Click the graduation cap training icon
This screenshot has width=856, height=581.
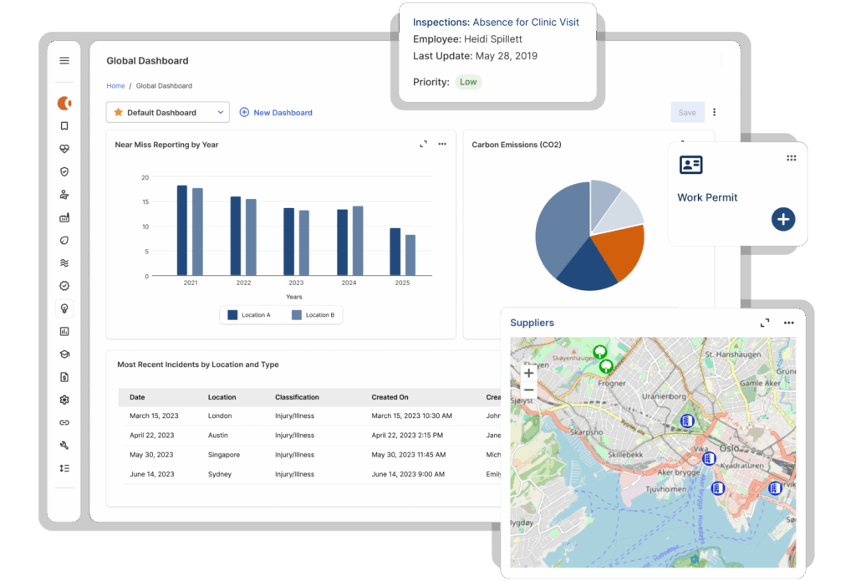click(64, 354)
